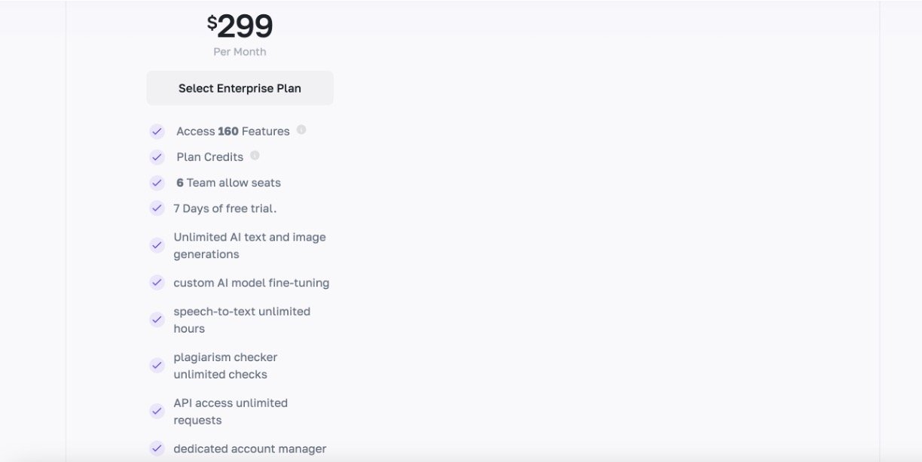The image size is (922, 462).
Task: Click checkmark beside Unlimited AI text generations
Action: (x=157, y=245)
